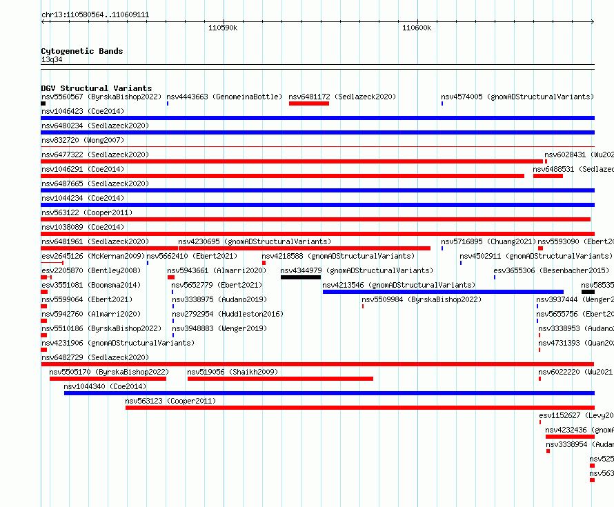Click the nsv4443663 (GenomeinaBottle) label
Image resolution: width=614 pixels, height=507 pixels.
point(224,97)
